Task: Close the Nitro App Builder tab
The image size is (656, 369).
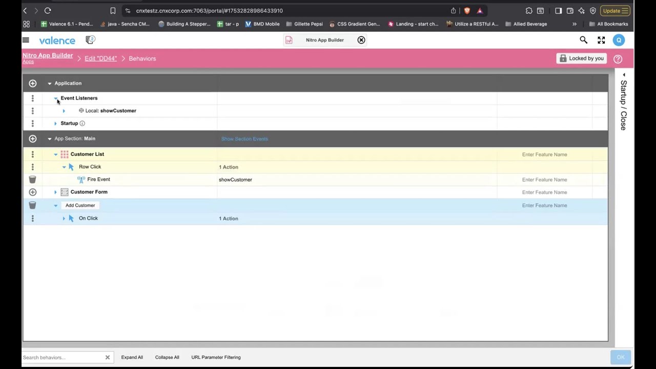Action: tap(361, 40)
